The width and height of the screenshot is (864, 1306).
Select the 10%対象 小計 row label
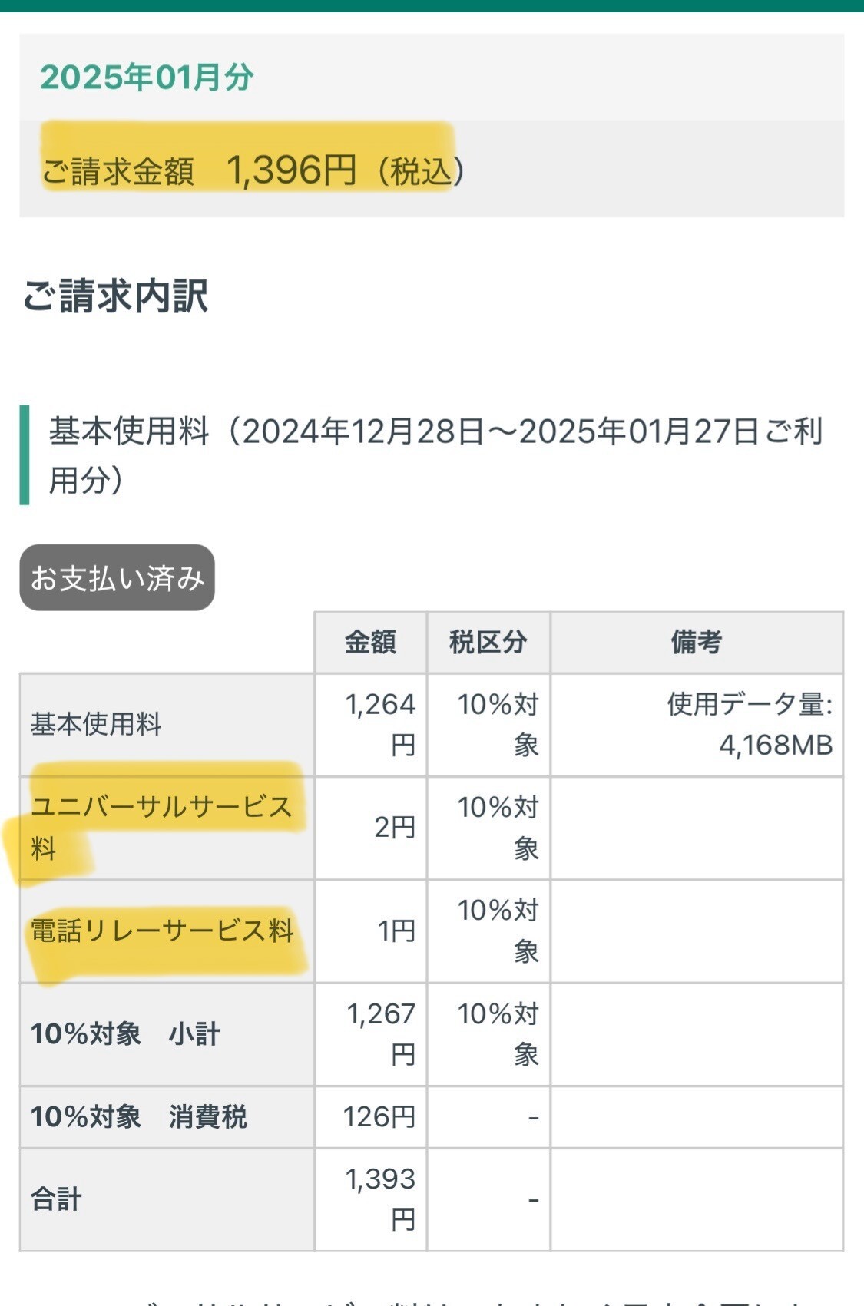125,1034
